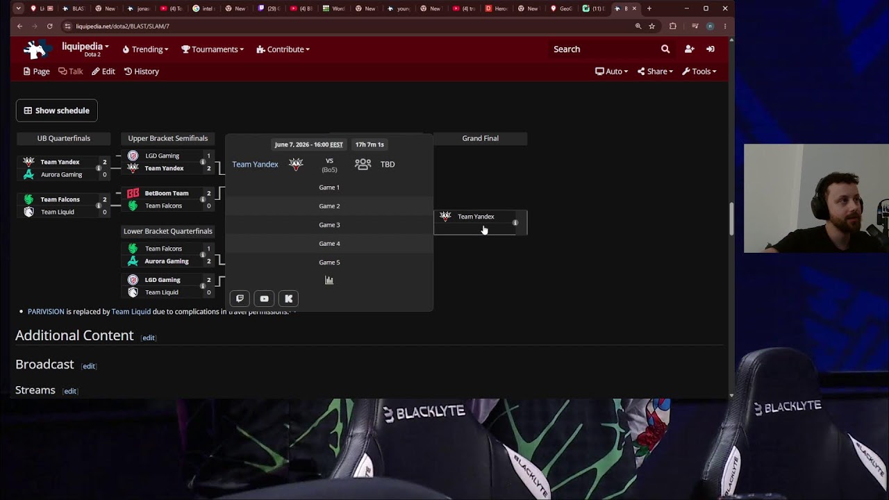The width and height of the screenshot is (889, 500).
Task: Click the Show schedule button
Action: click(x=57, y=110)
